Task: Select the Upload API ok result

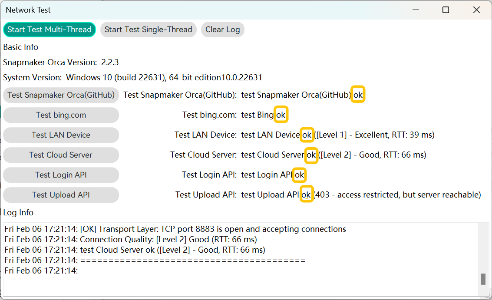Action: click(x=307, y=195)
